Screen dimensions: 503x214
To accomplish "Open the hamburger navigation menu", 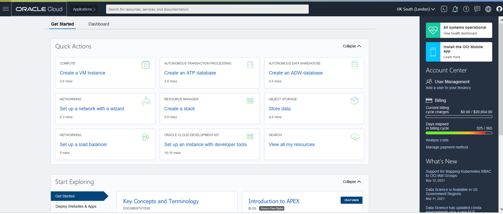I will 6,9.
